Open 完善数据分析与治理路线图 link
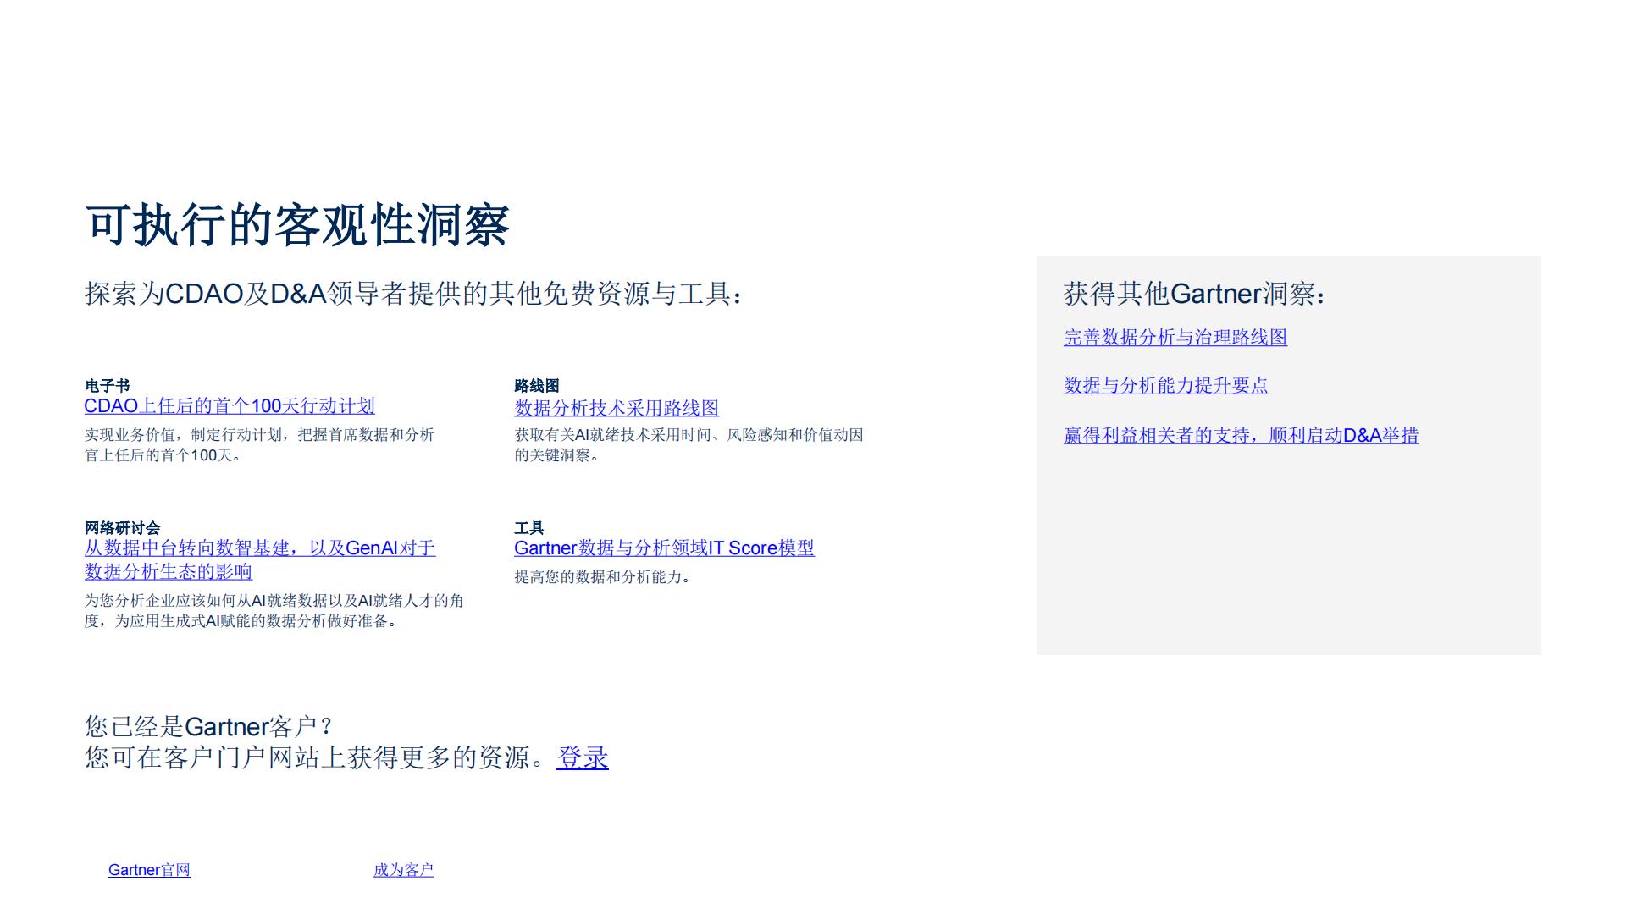 pyautogui.click(x=1175, y=338)
